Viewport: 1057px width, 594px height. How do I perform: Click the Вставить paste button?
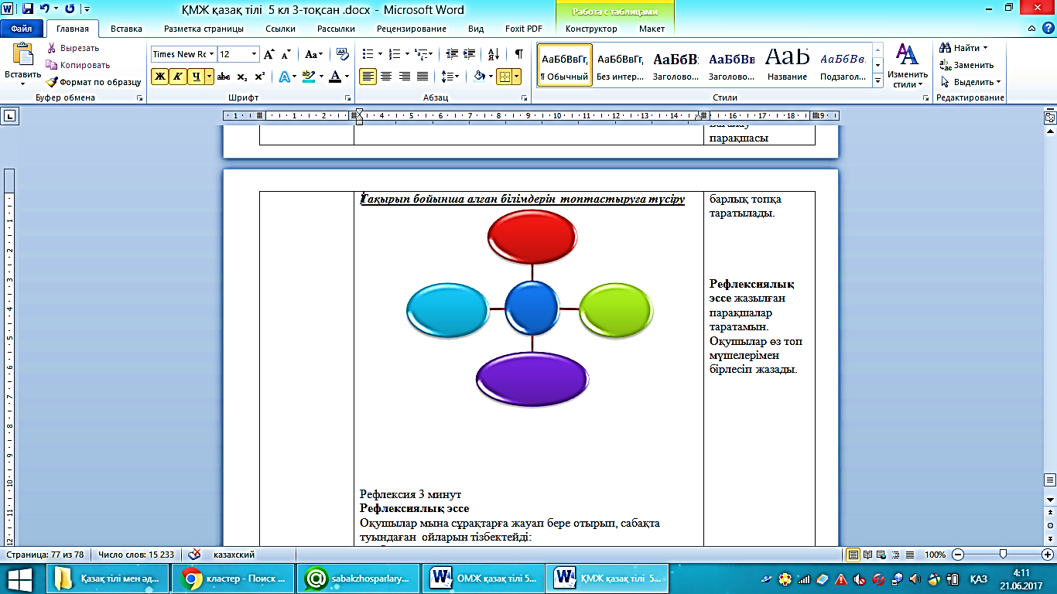click(x=22, y=64)
